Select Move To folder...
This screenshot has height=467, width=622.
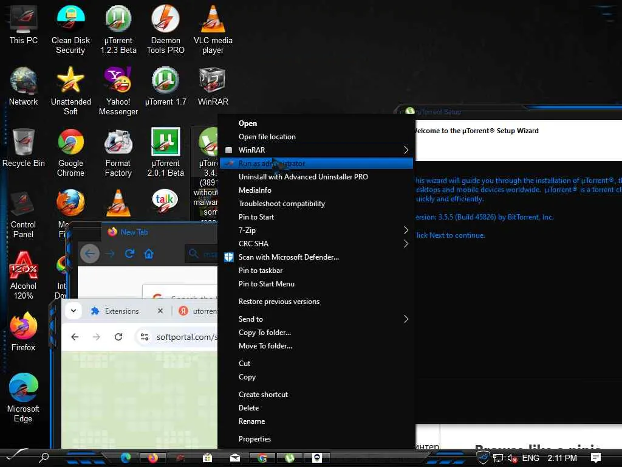[x=316, y=346]
